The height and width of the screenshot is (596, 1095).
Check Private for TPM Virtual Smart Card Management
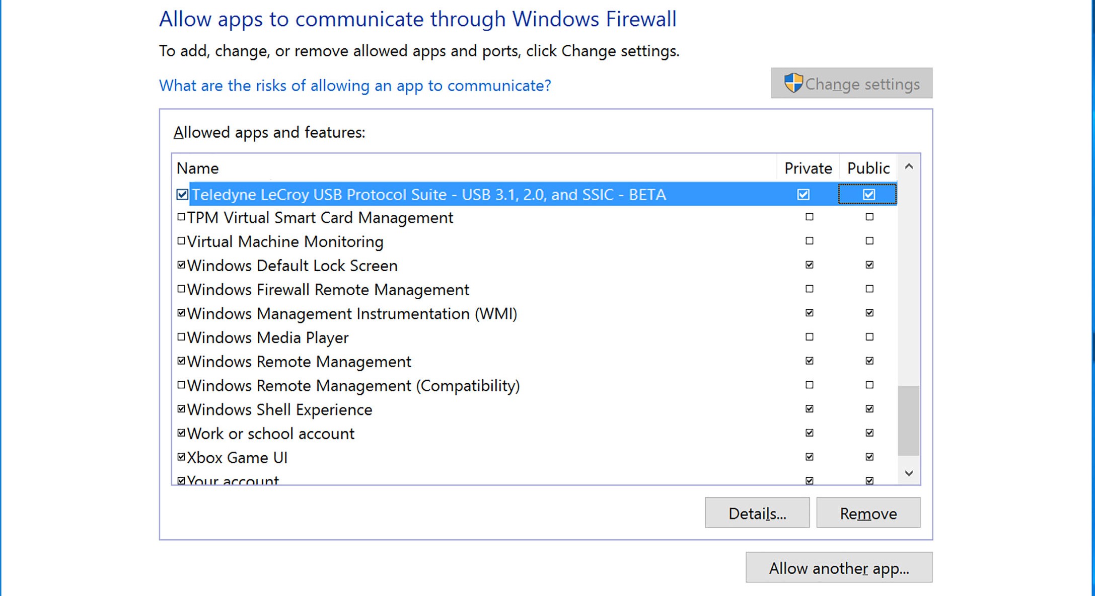click(809, 217)
